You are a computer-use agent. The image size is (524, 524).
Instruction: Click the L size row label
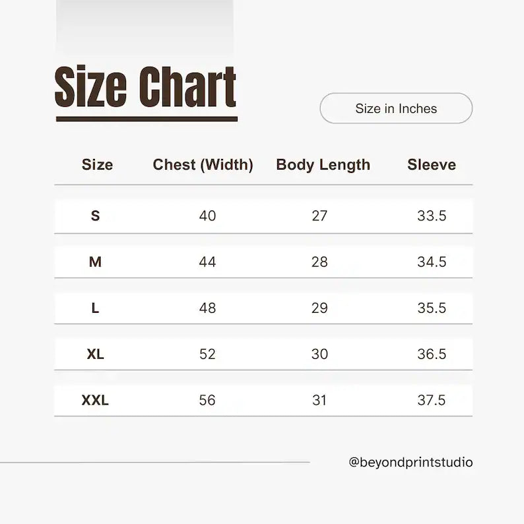pos(96,308)
